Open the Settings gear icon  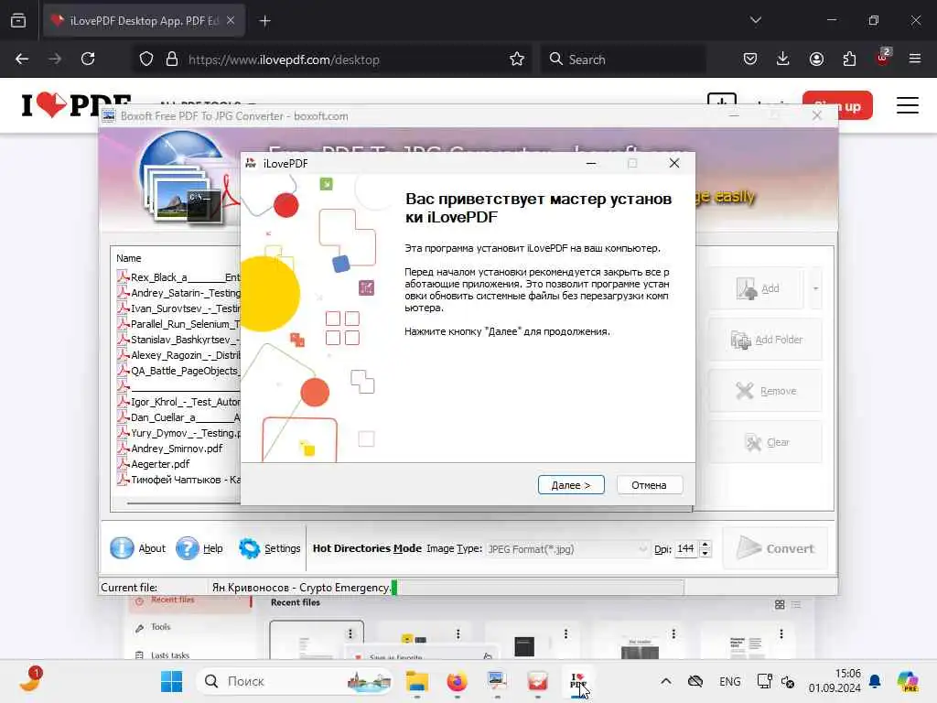click(x=249, y=548)
